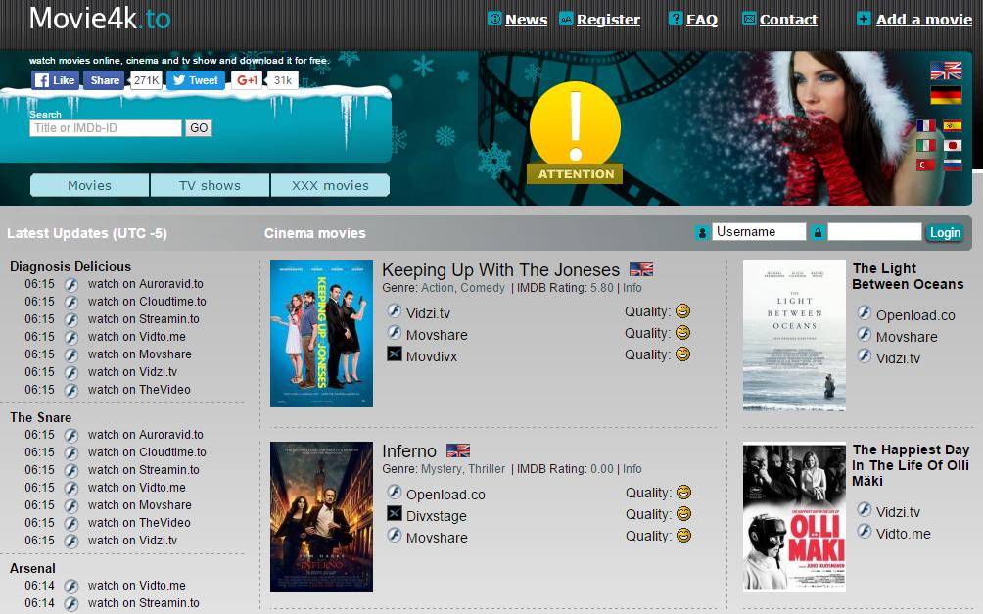Click the flash icon beside Vidzi.tv under Joneses
Screen dimensions: 983x614
(394, 311)
